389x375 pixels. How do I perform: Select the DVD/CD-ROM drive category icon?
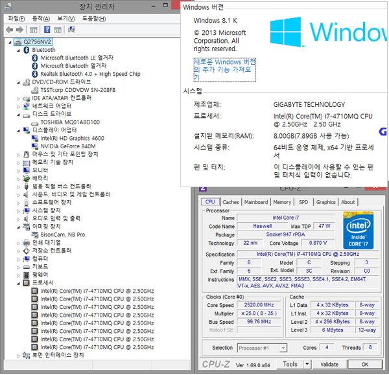pos(27,82)
